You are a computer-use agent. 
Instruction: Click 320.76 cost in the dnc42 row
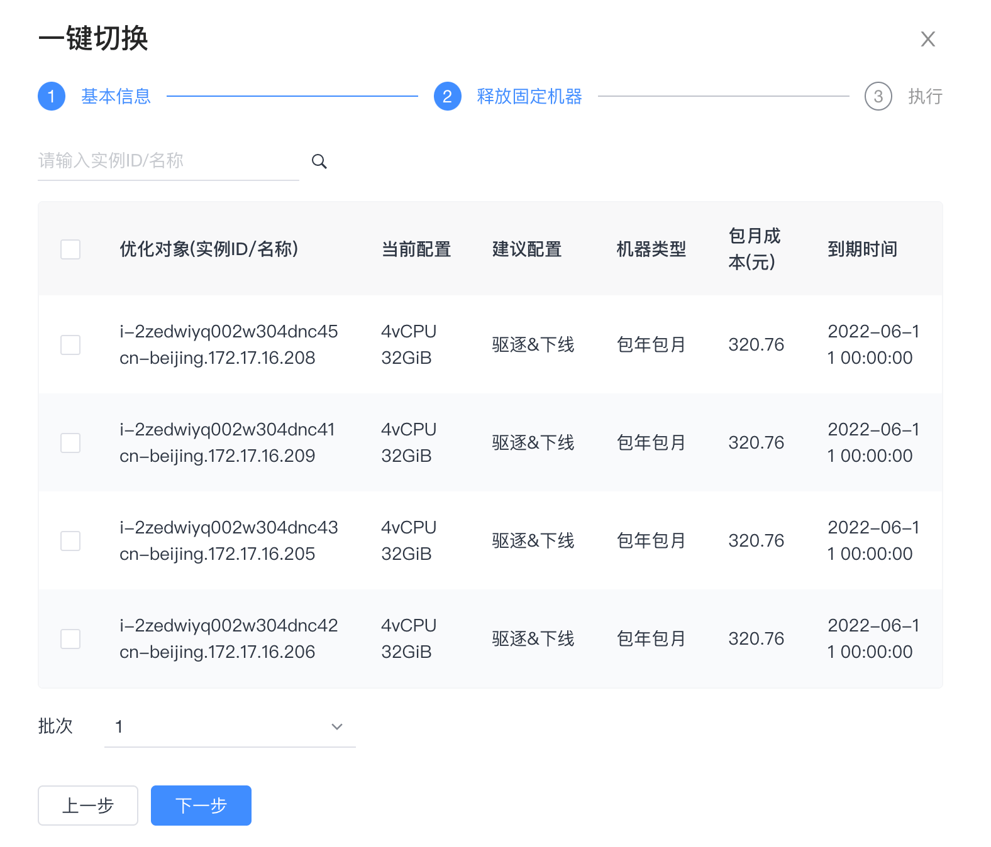(756, 639)
